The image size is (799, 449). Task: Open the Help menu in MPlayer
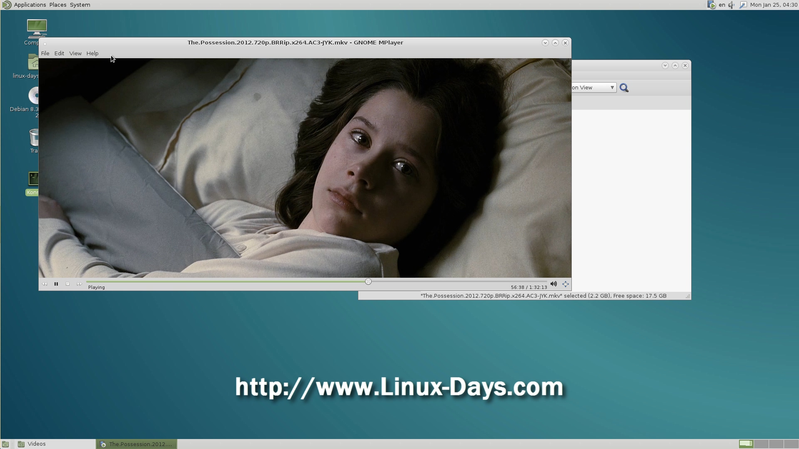point(92,53)
